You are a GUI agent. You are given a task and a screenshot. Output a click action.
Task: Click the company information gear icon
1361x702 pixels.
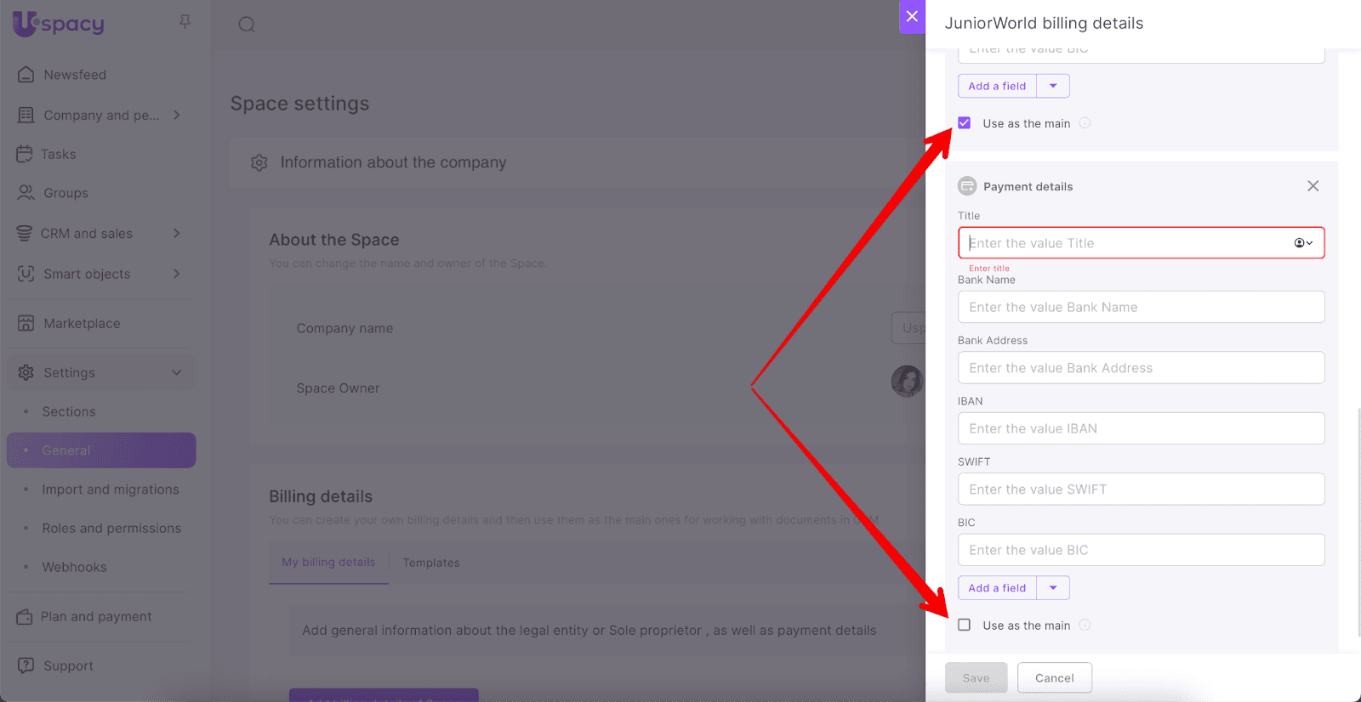pos(259,162)
